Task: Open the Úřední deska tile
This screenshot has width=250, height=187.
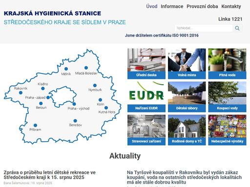Action: click(x=146, y=64)
